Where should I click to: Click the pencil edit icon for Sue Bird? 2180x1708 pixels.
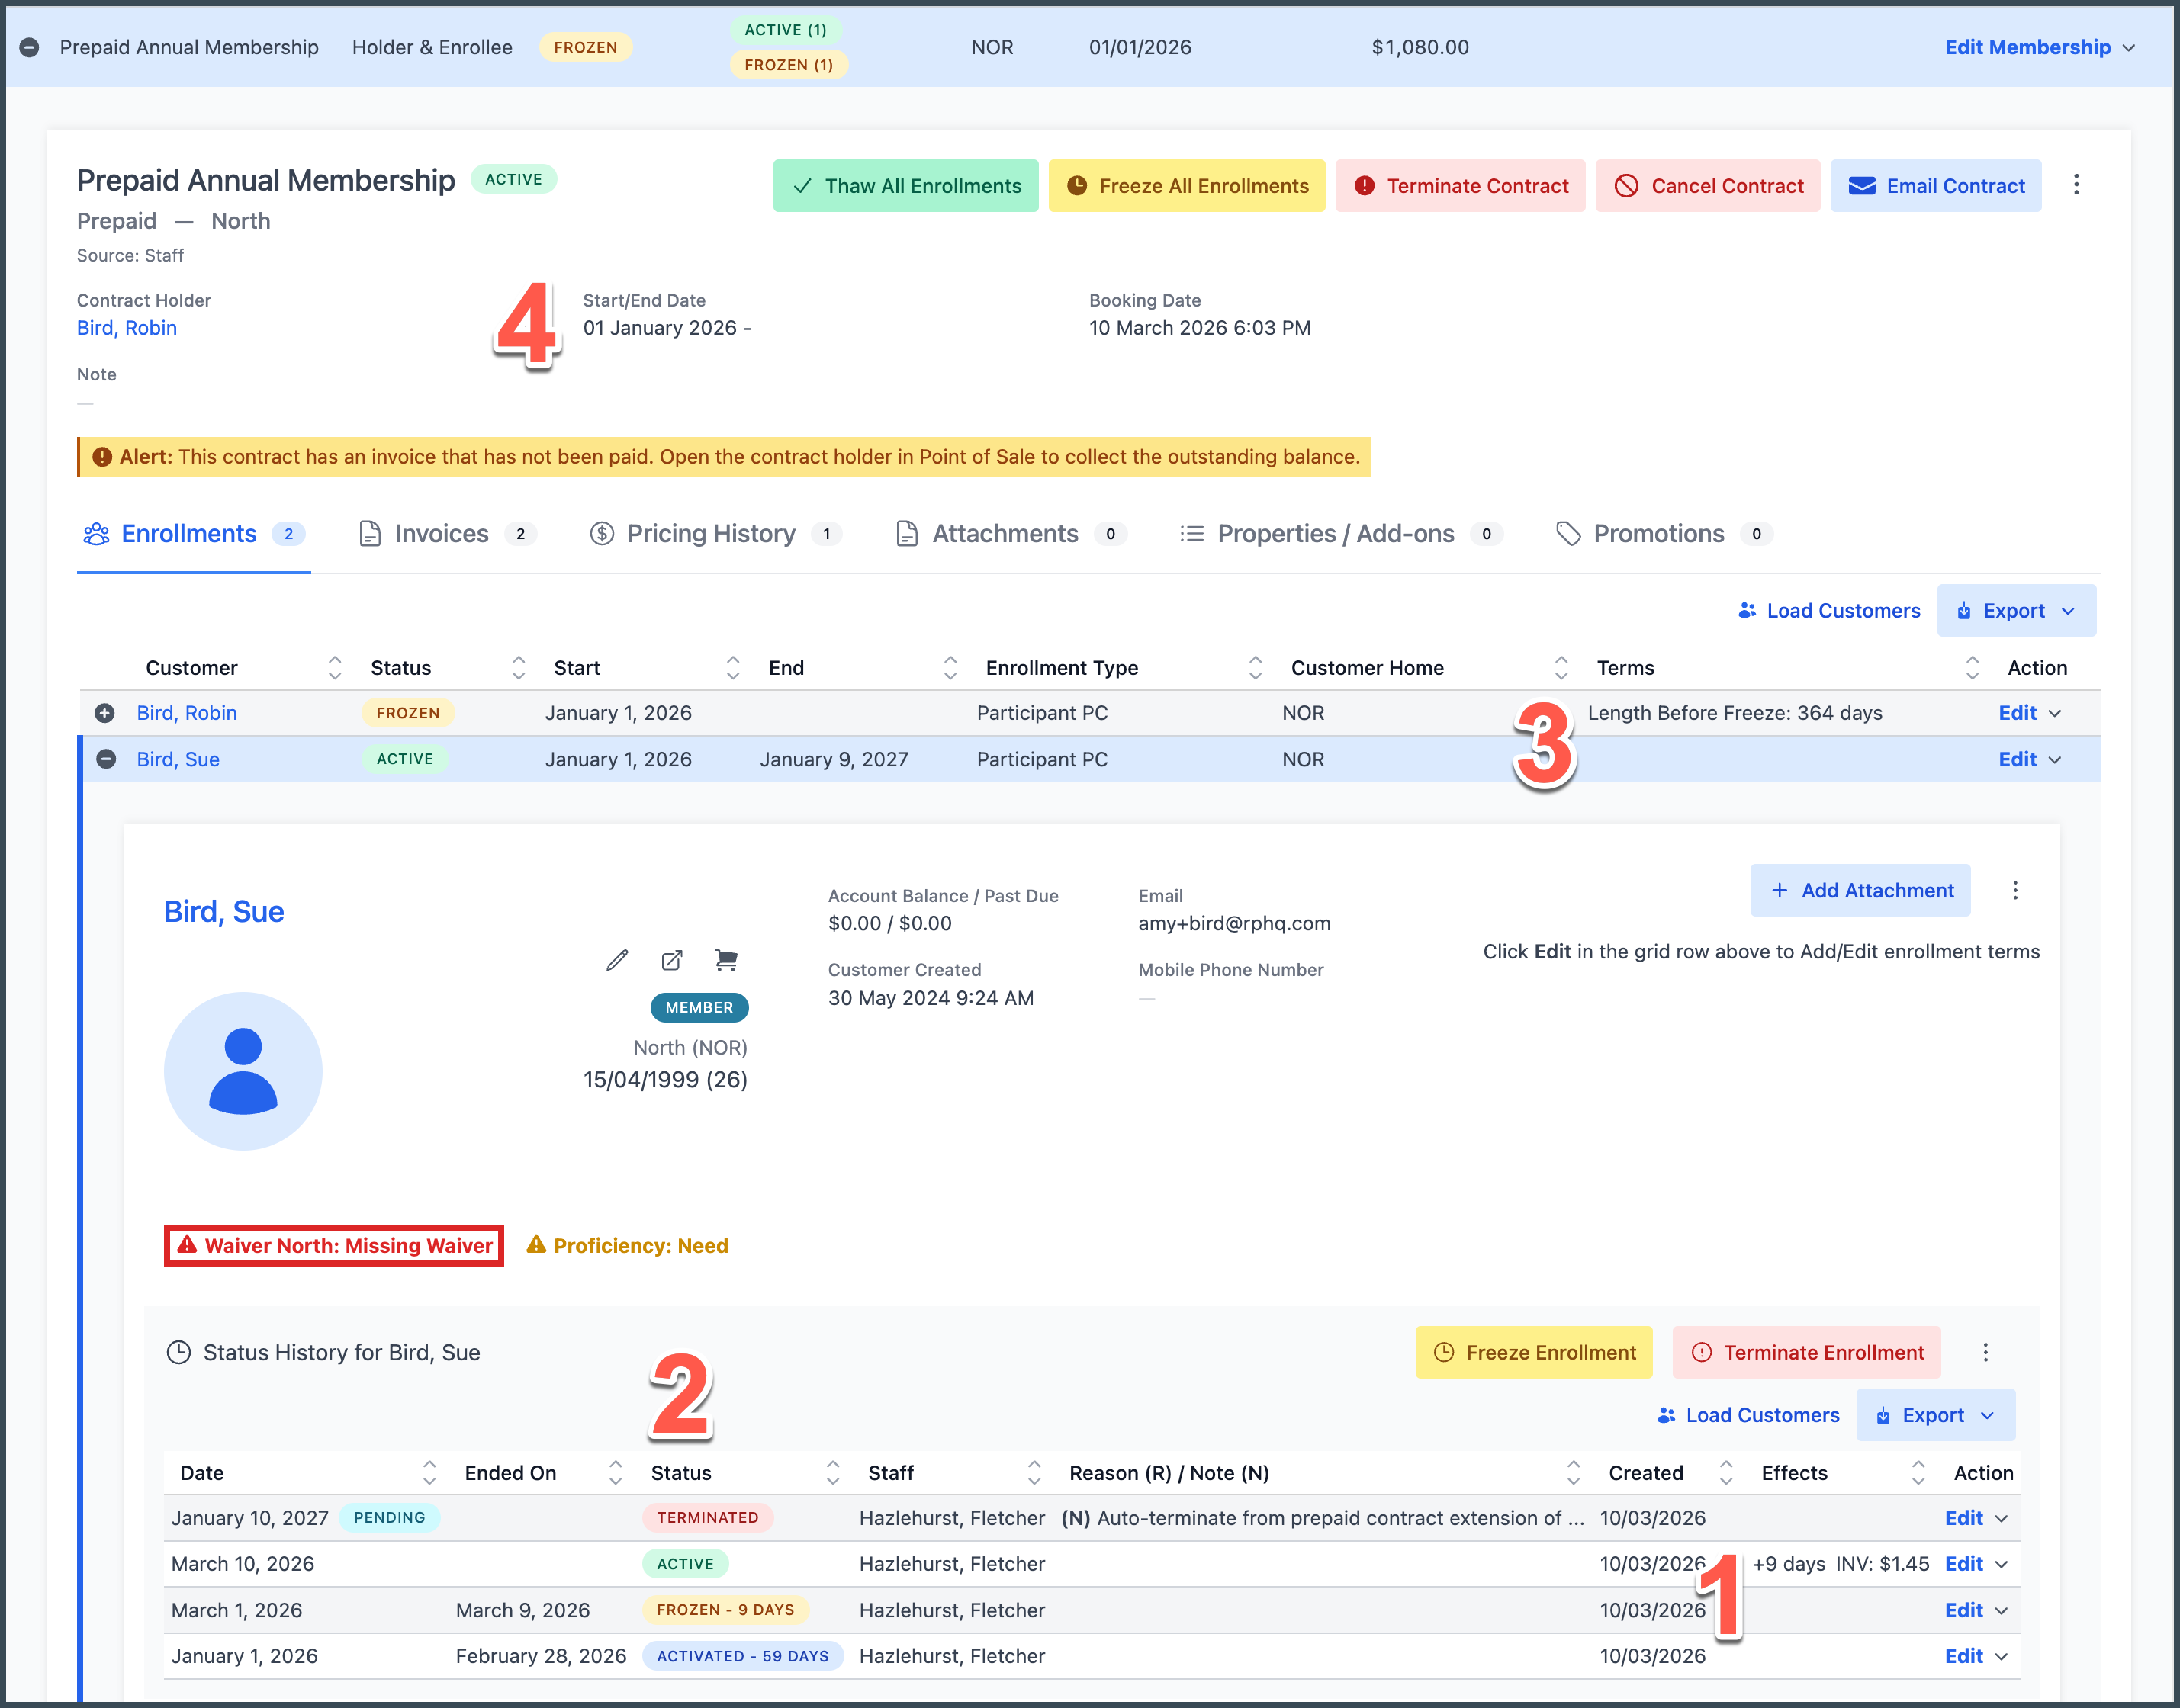tap(617, 960)
